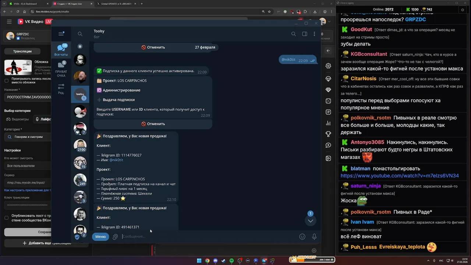Select the "Видеоигры" category type
The image size is (471, 265).
(17, 119)
